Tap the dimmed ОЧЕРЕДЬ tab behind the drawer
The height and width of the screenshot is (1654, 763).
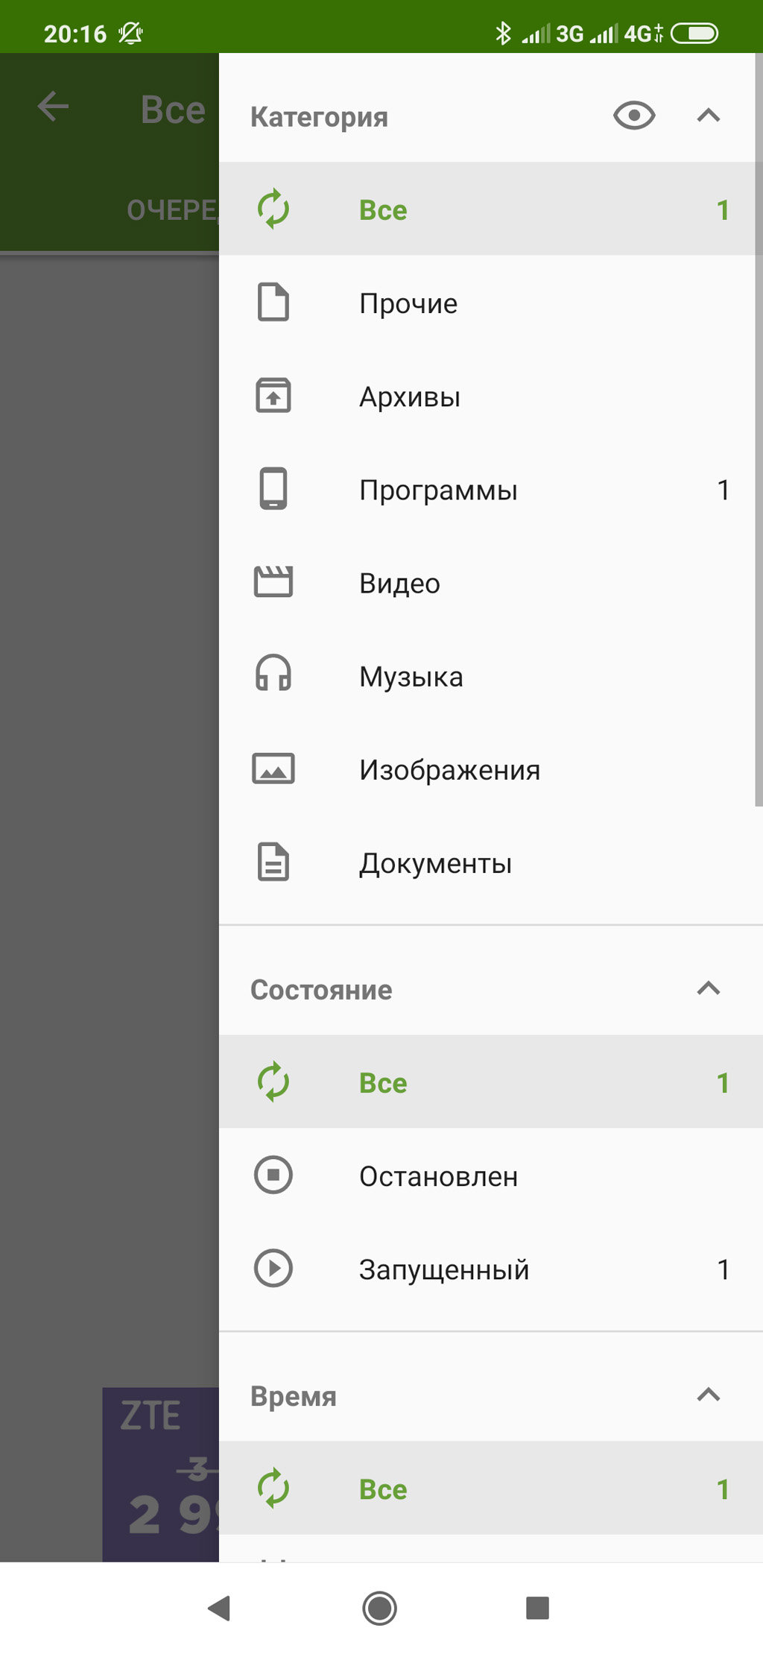tap(172, 210)
